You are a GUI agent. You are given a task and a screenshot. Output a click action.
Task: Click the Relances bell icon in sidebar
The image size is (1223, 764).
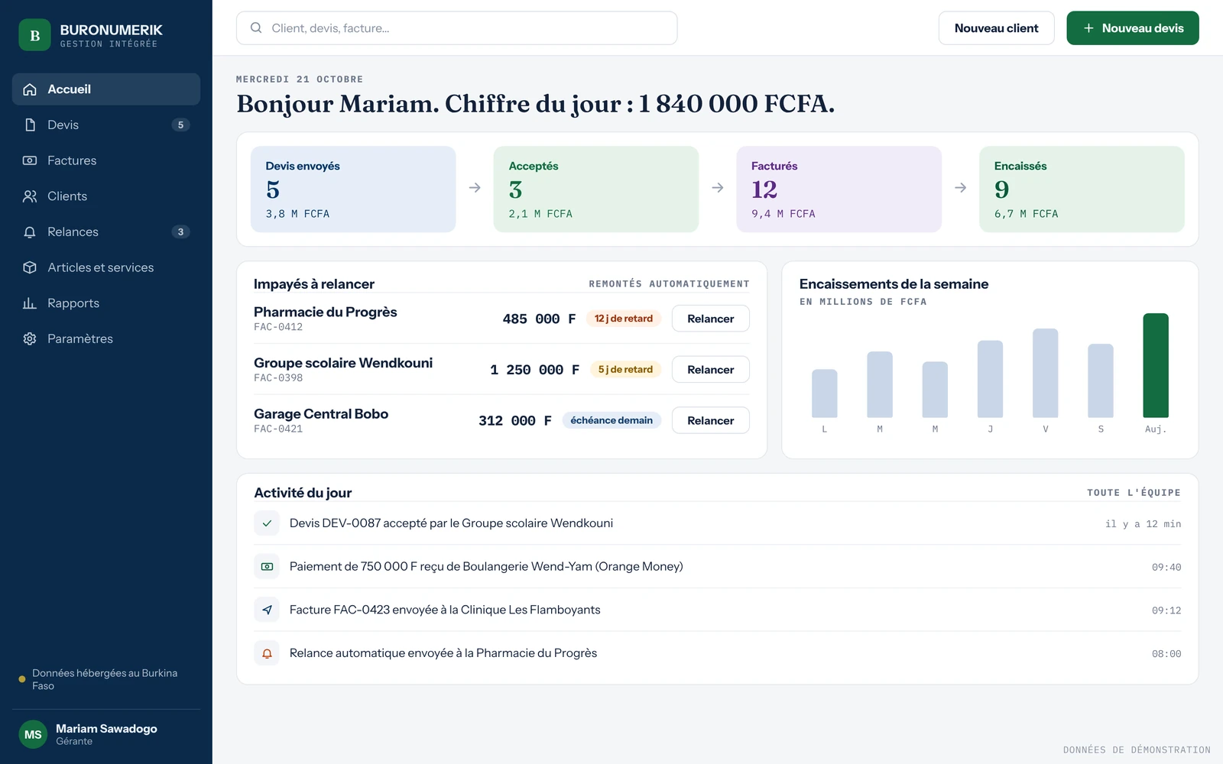30,231
